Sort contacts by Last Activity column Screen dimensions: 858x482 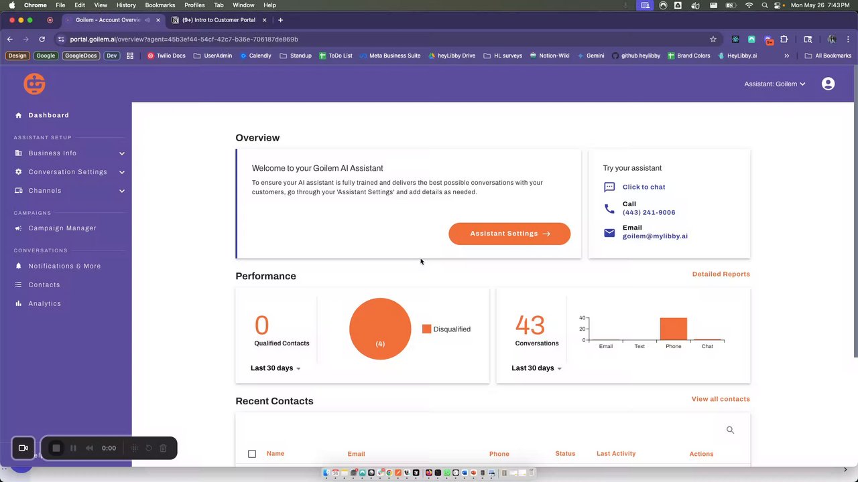(x=616, y=454)
